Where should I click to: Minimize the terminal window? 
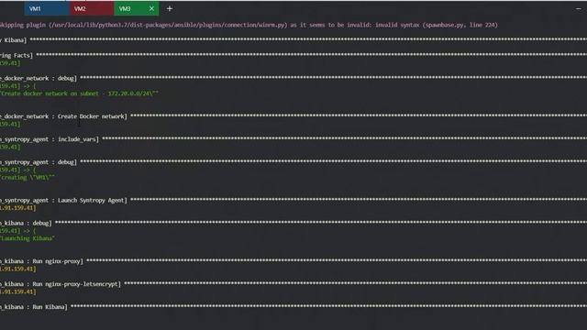point(579,8)
